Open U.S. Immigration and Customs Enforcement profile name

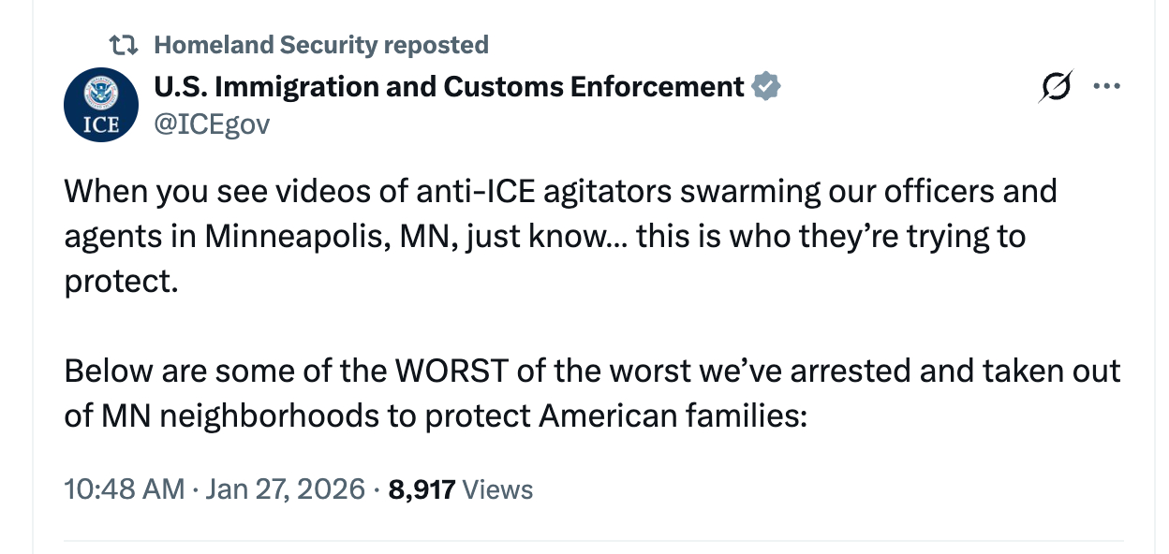[x=449, y=87]
